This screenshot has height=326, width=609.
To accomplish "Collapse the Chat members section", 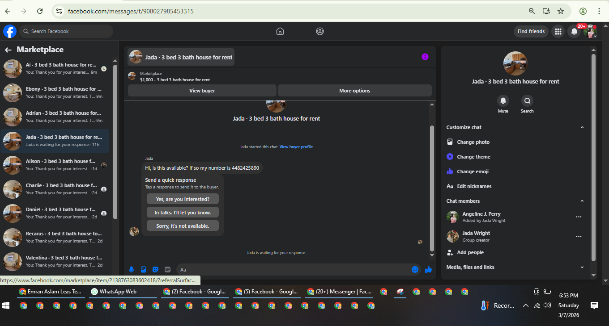I will coord(582,201).
